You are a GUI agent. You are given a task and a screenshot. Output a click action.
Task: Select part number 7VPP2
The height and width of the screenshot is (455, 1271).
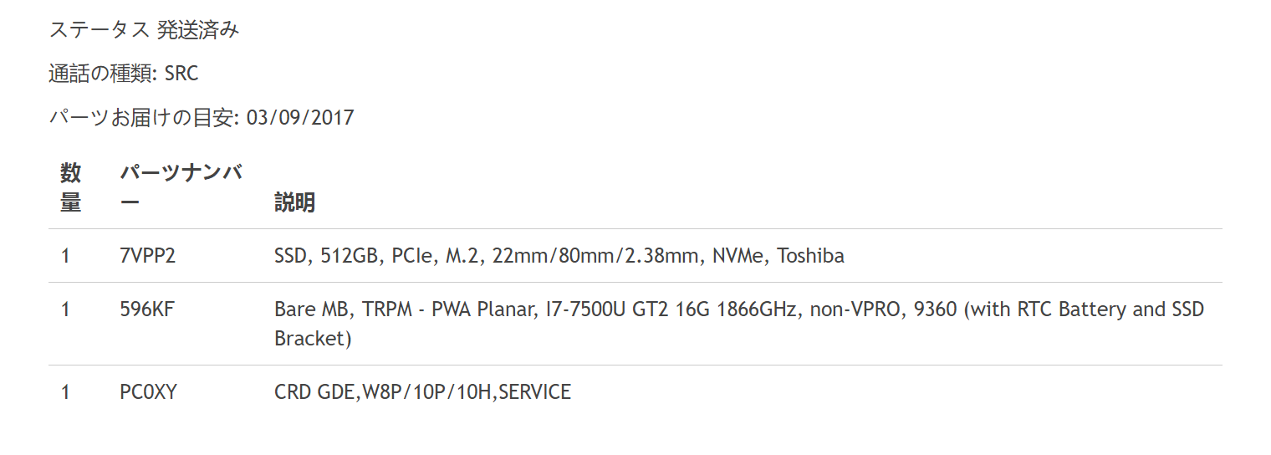click(x=148, y=256)
